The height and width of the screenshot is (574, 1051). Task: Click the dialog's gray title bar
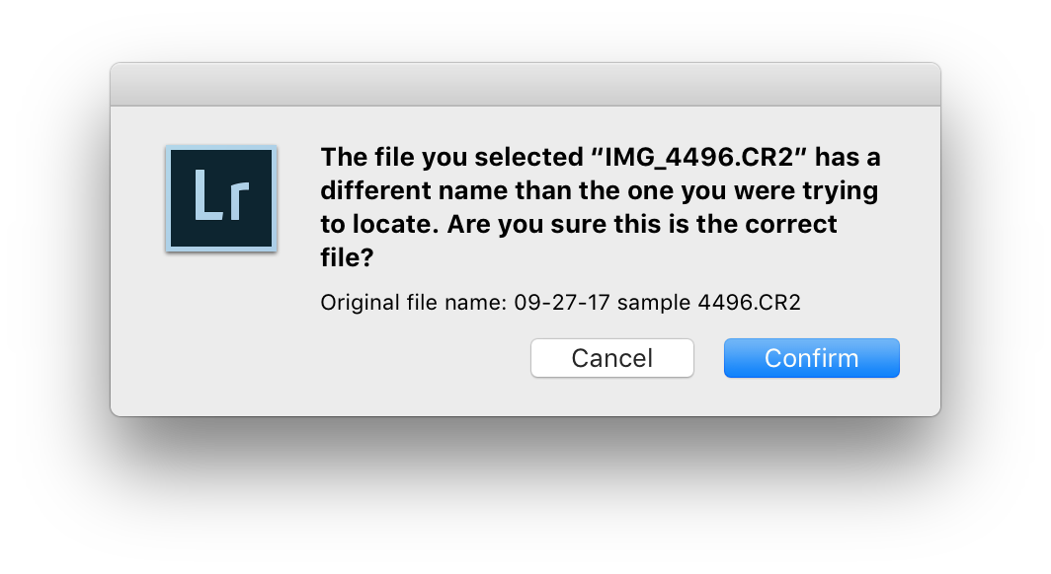[525, 85]
